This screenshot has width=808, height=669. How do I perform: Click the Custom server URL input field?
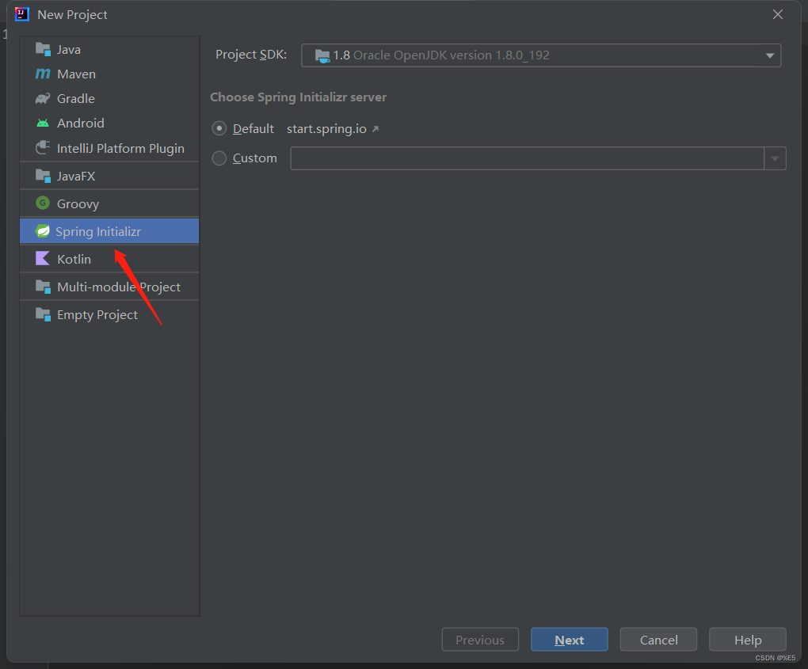[x=527, y=158]
